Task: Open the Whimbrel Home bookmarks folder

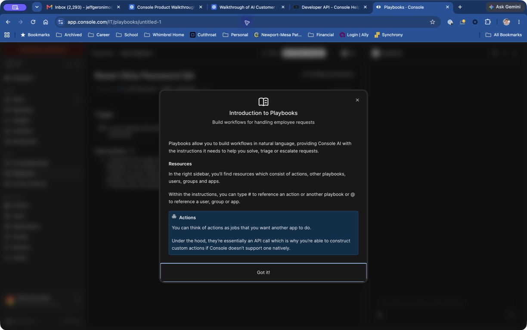Action: (x=164, y=35)
